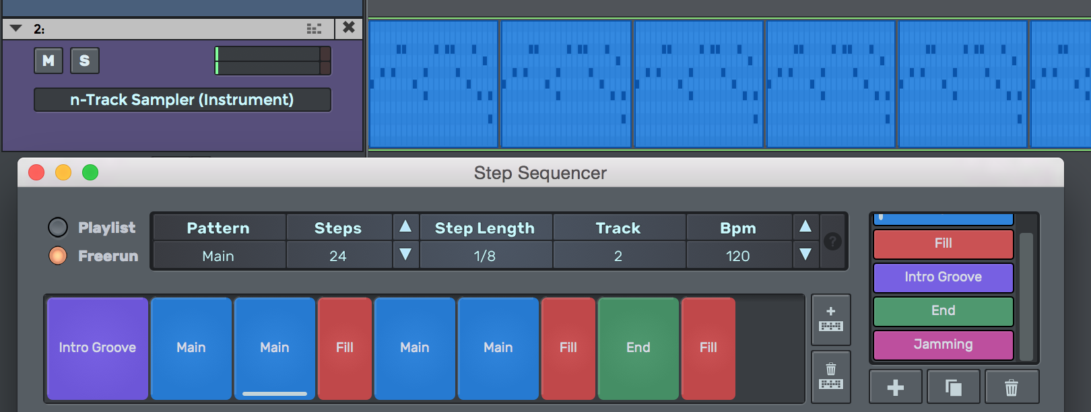Image resolution: width=1091 pixels, height=412 pixels.
Task: Delete the selected pattern trash icon
Action: coord(1012,388)
